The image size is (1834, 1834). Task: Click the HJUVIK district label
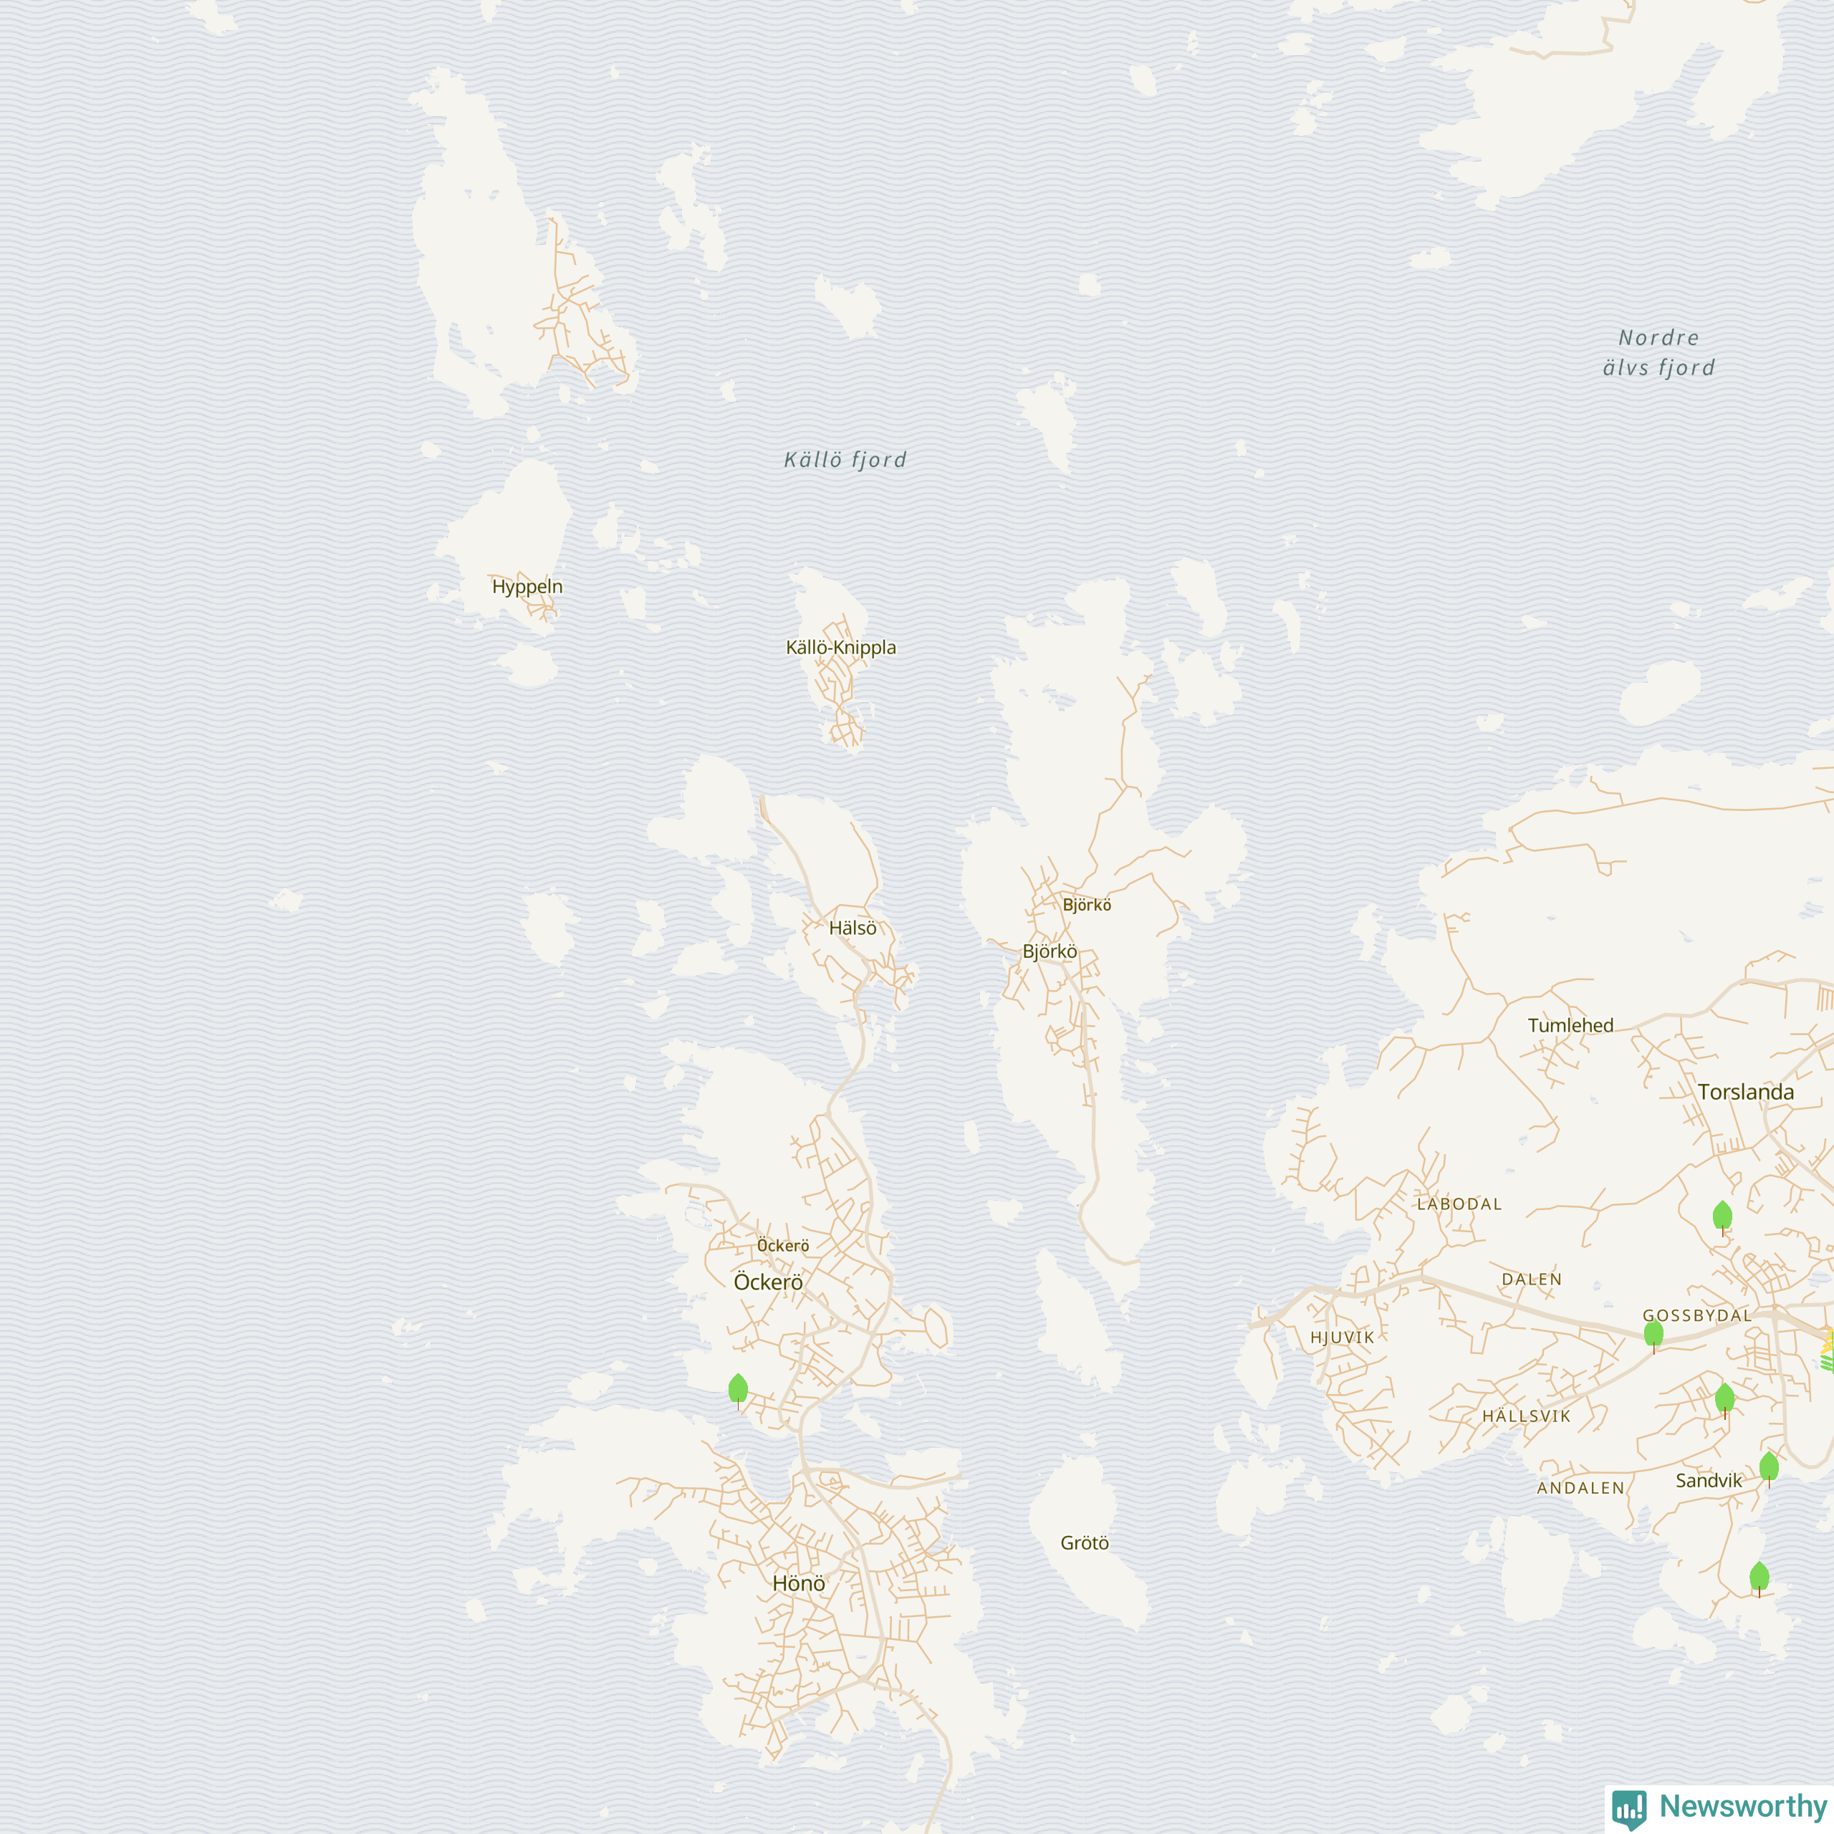pos(1343,1338)
